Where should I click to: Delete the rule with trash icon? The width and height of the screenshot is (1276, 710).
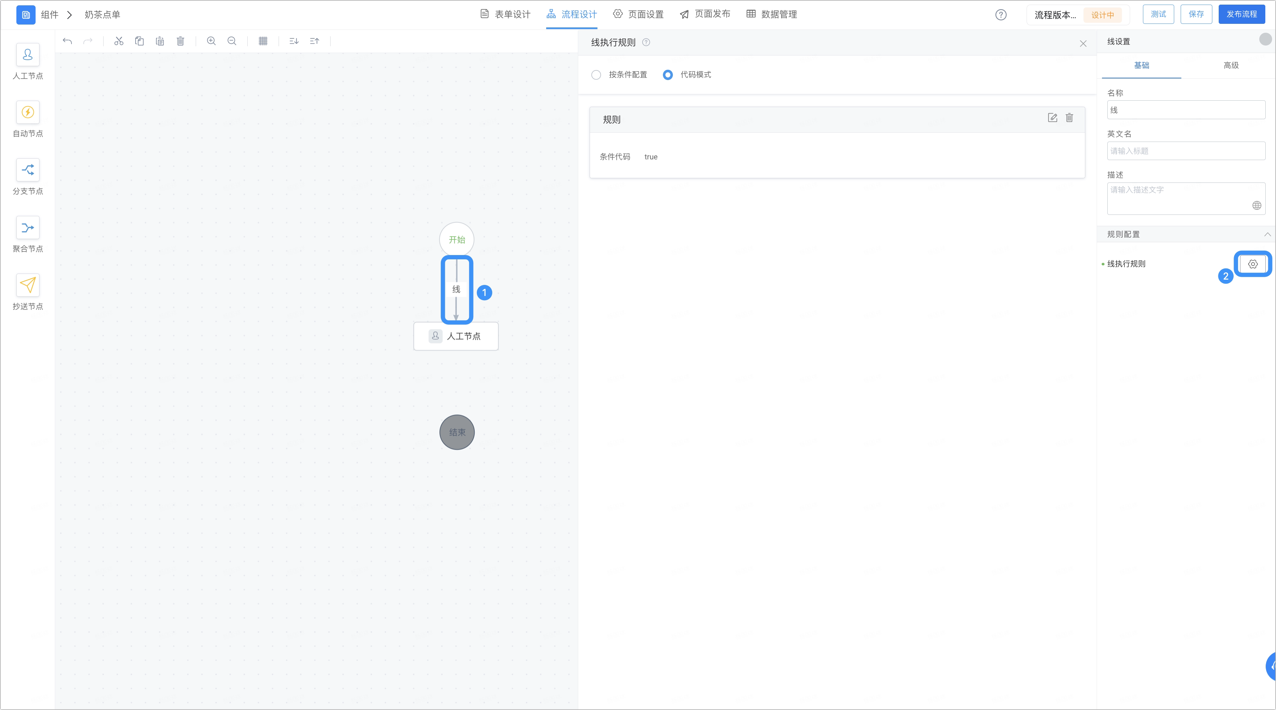pos(1070,118)
